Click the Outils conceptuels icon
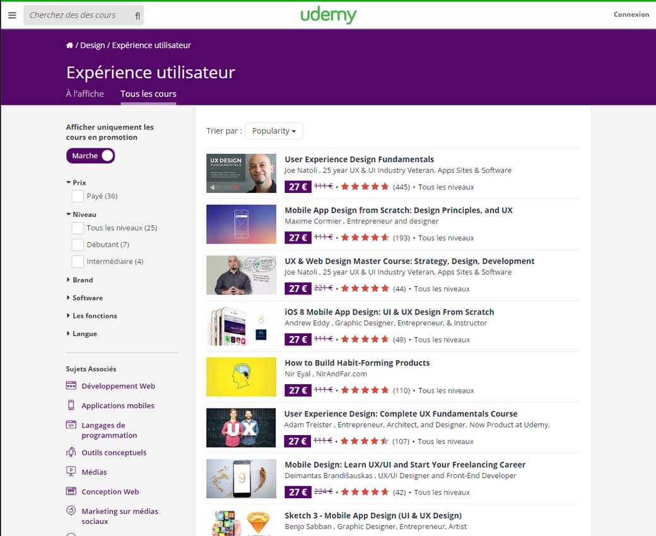This screenshot has height=536, width=656. point(71,452)
